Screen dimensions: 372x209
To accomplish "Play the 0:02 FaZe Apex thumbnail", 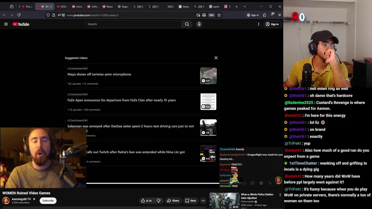I will pos(208,102).
